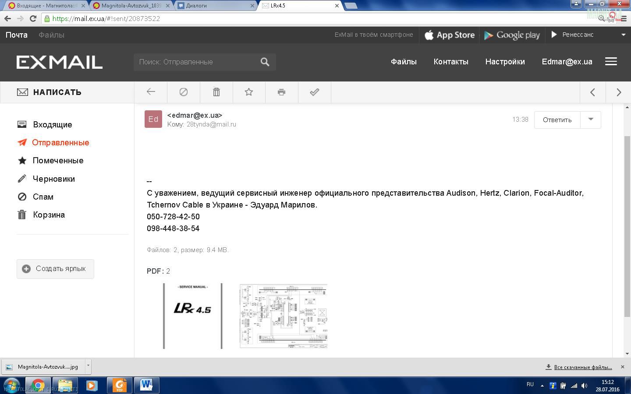
Task: Expand the Ренессанс player dropdown arrow
Action: tap(623, 35)
